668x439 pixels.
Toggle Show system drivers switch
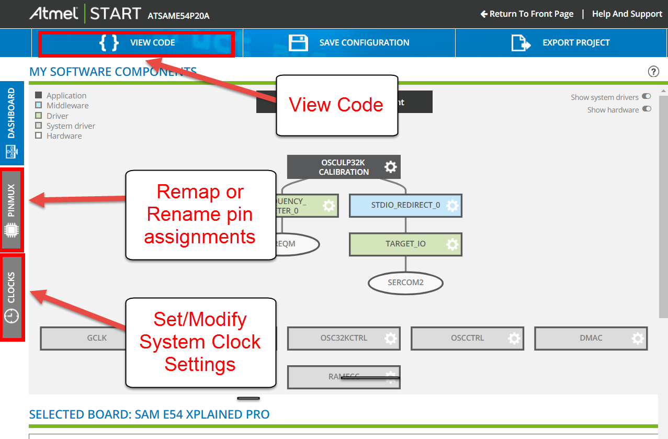[647, 97]
